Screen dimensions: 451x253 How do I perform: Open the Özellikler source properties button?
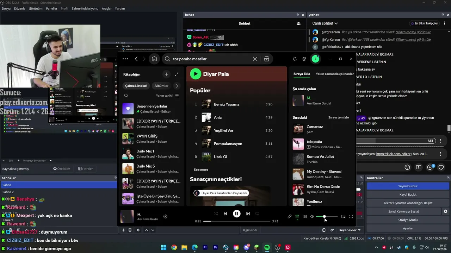pyautogui.click(x=62, y=169)
